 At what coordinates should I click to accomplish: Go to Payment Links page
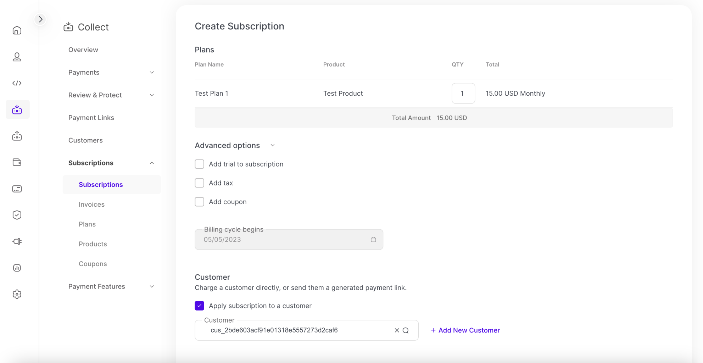91,118
